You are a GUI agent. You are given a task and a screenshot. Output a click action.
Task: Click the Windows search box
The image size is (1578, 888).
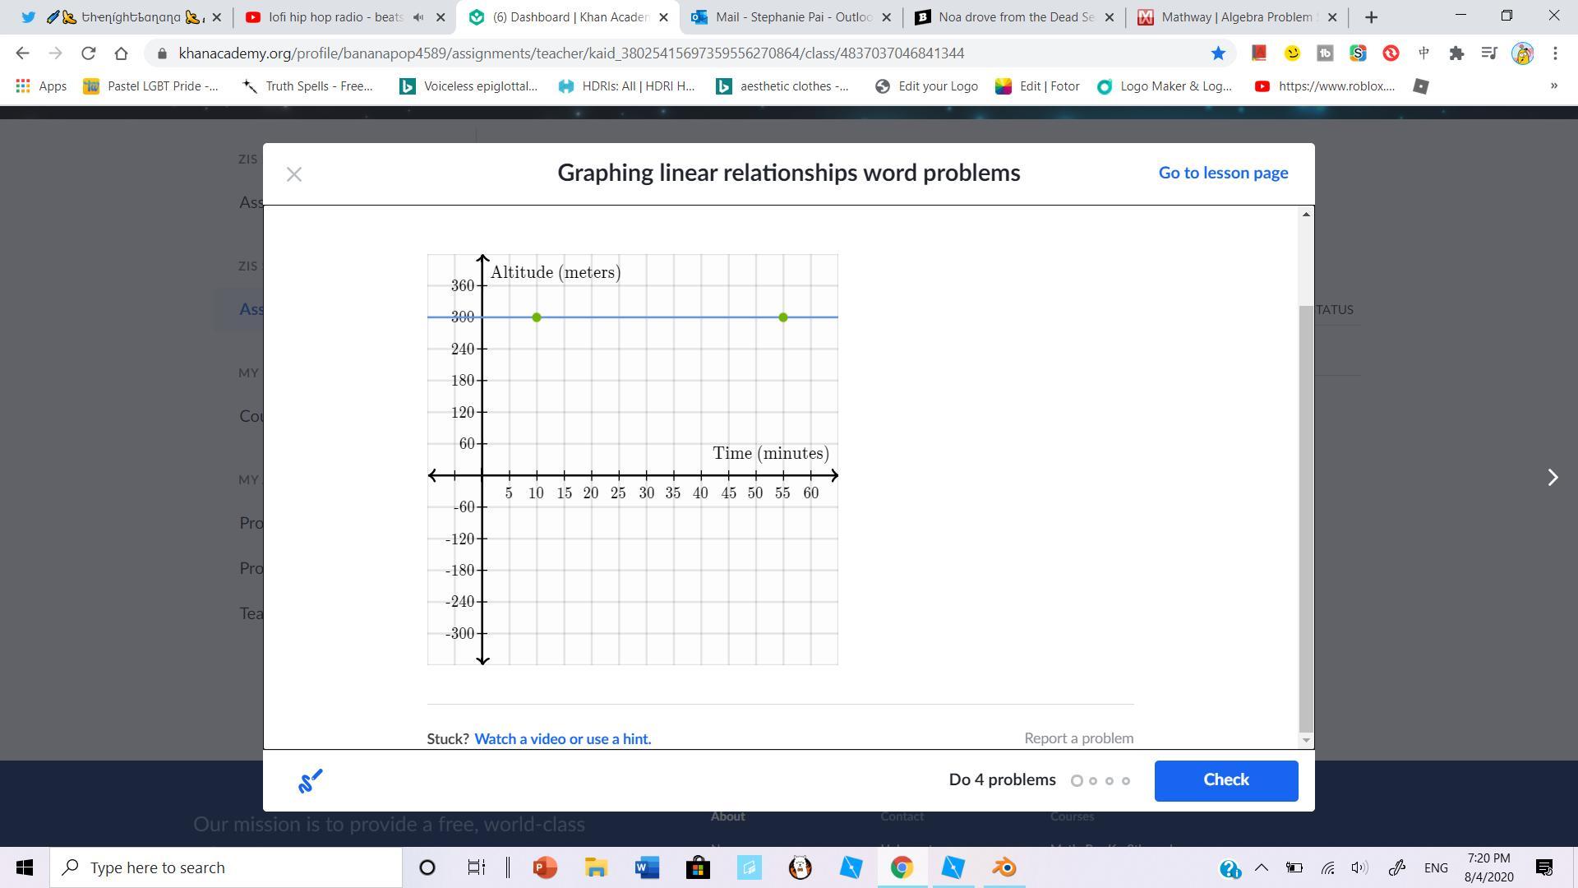point(226,867)
